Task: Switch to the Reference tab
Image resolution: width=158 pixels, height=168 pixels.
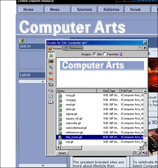Action: 73,48
